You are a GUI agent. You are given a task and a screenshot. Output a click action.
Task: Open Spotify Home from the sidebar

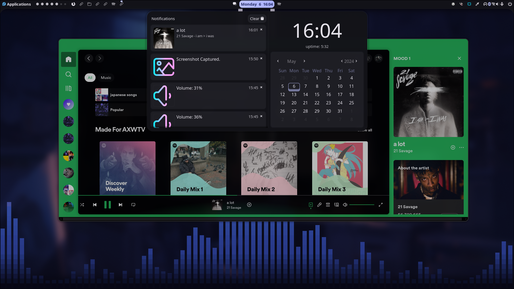69,59
